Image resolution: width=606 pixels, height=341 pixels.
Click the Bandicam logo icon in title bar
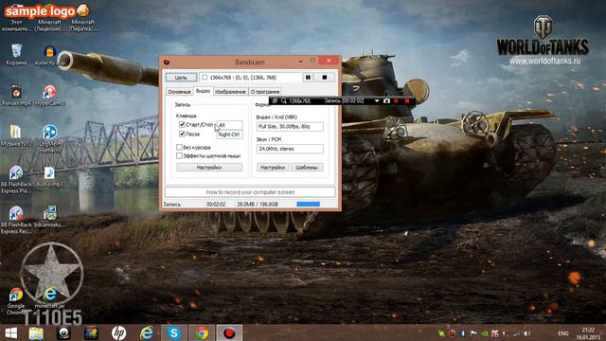[x=167, y=62]
